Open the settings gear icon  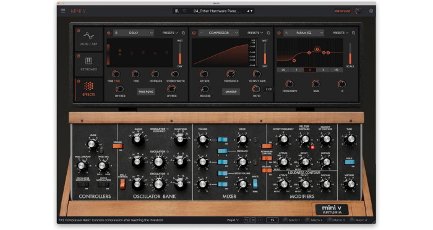[x=371, y=11]
